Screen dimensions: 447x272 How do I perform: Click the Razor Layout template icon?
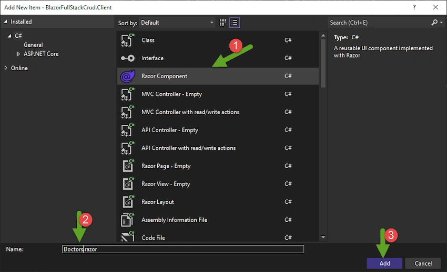tap(128, 202)
